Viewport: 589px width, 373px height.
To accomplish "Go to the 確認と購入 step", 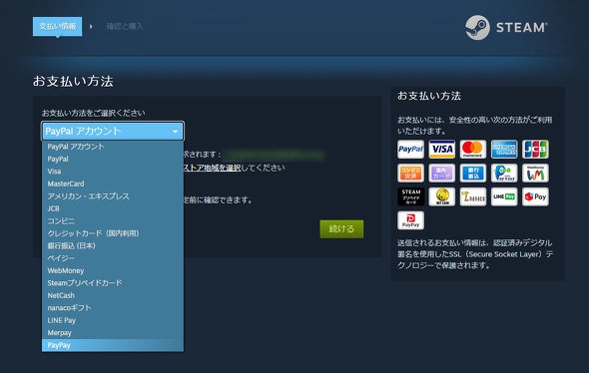I will coord(125,26).
